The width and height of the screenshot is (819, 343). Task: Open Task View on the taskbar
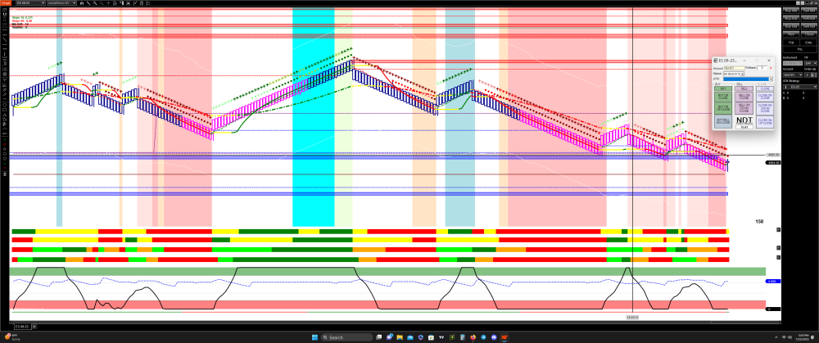[378, 337]
